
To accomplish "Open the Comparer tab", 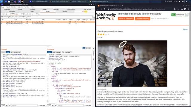I will click(x=33, y=9).
